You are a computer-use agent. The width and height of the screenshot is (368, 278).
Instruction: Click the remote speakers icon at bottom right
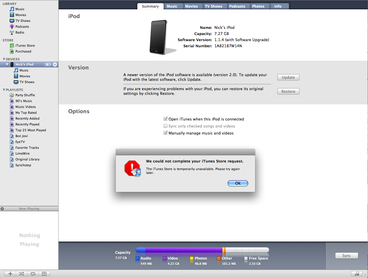357,274
